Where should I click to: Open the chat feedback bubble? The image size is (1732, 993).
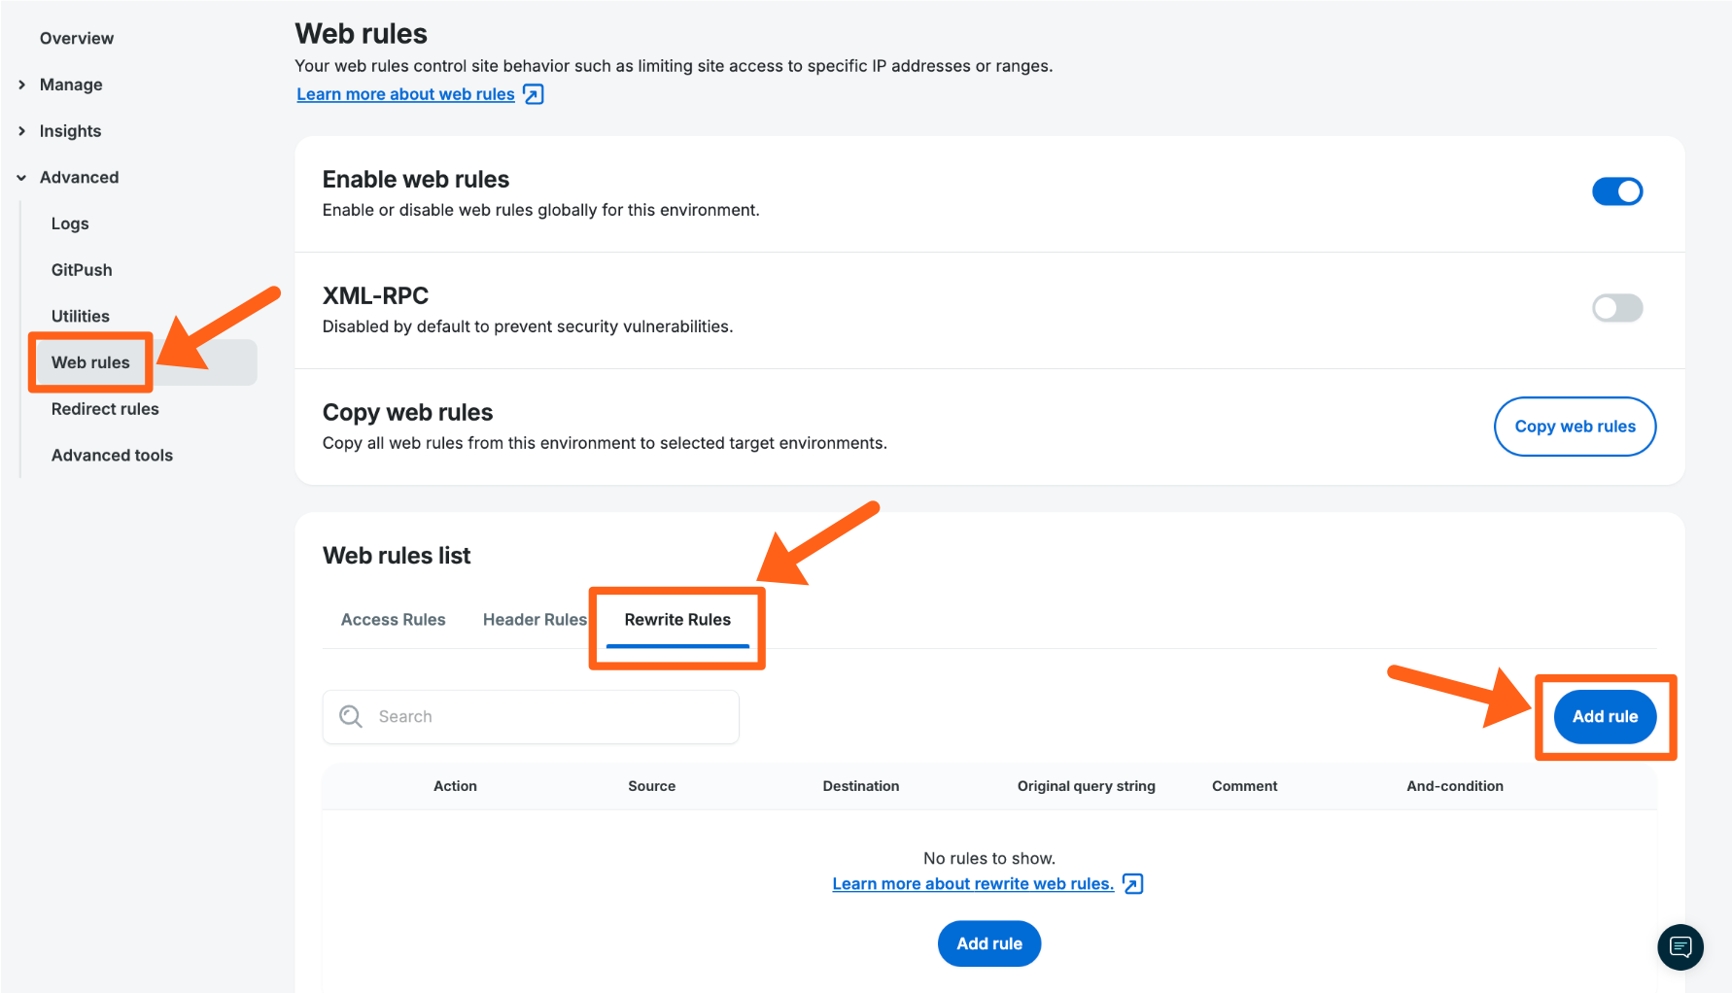pos(1680,947)
